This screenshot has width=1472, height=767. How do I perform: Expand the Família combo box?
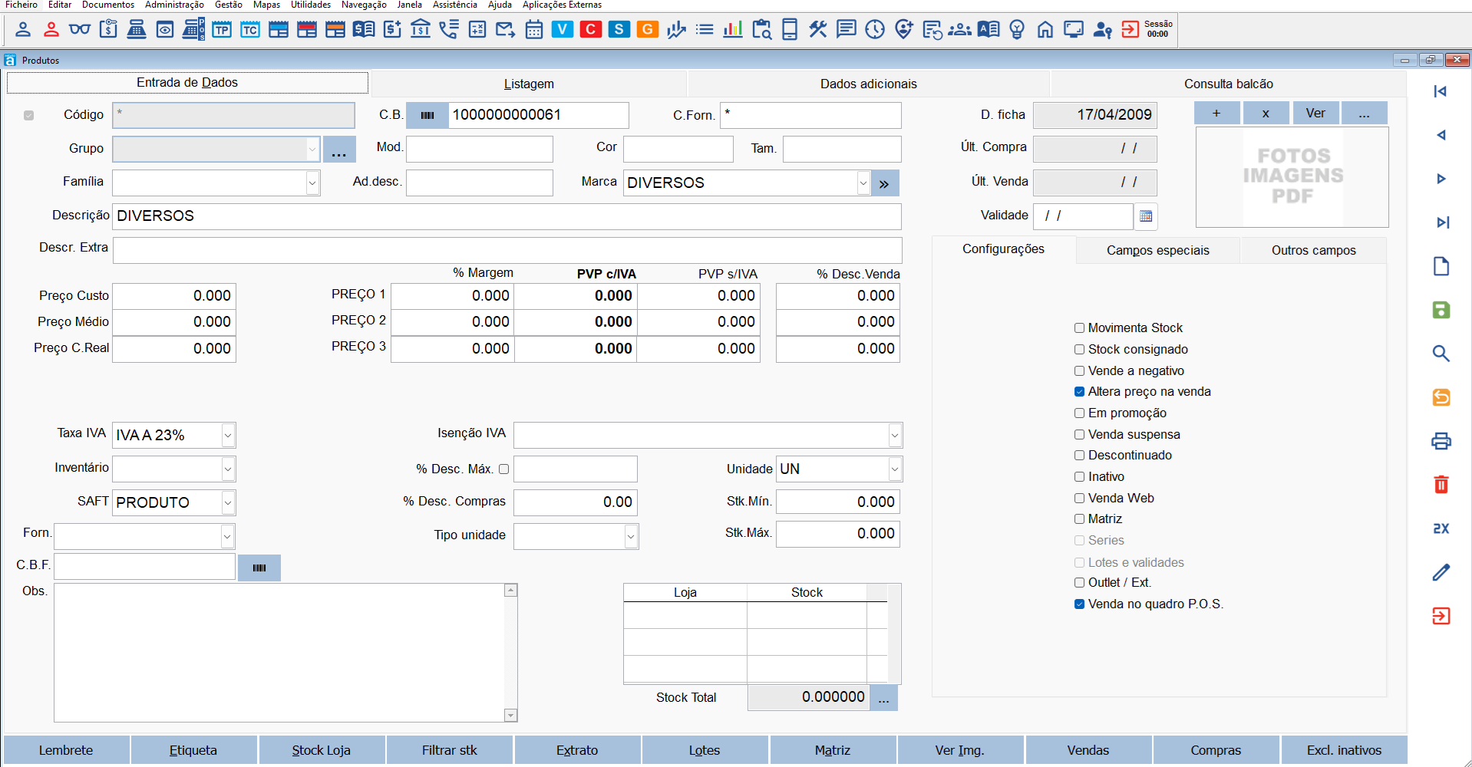click(312, 183)
